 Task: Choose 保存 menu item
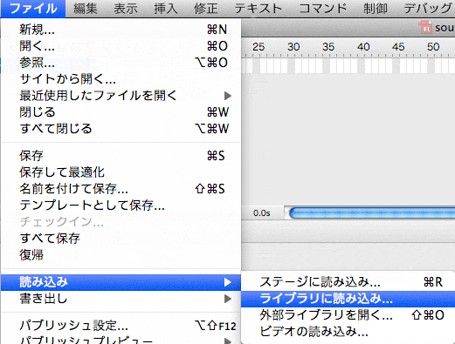(121, 156)
